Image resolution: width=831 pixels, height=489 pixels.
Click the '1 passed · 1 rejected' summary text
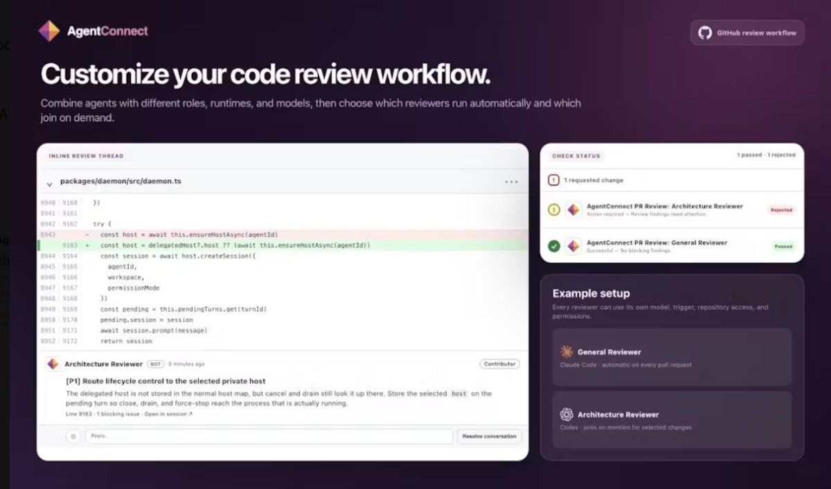click(766, 156)
